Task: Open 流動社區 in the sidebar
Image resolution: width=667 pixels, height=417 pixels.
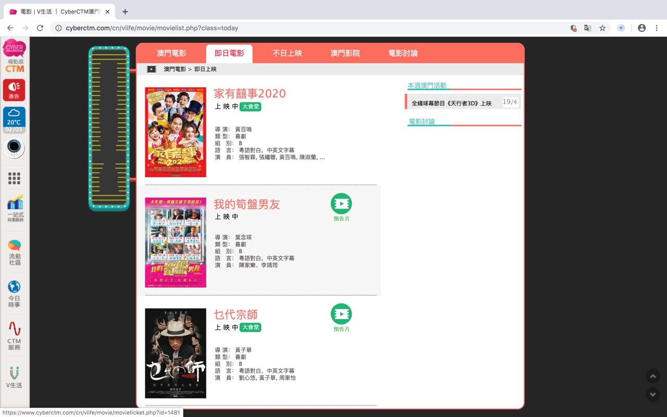Action: [15, 252]
